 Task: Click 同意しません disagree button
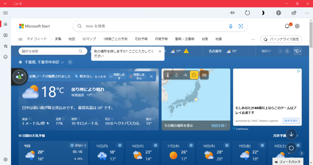tap(137, 76)
